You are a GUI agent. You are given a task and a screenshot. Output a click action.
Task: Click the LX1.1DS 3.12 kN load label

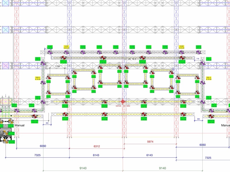point(65,119)
